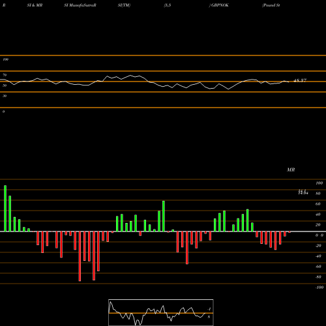Screen dimensions: 326x326
Task: Click the -60 axis label on MR histogram
Action: pos(318,267)
